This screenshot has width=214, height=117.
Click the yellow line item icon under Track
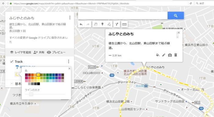(x=17, y=74)
